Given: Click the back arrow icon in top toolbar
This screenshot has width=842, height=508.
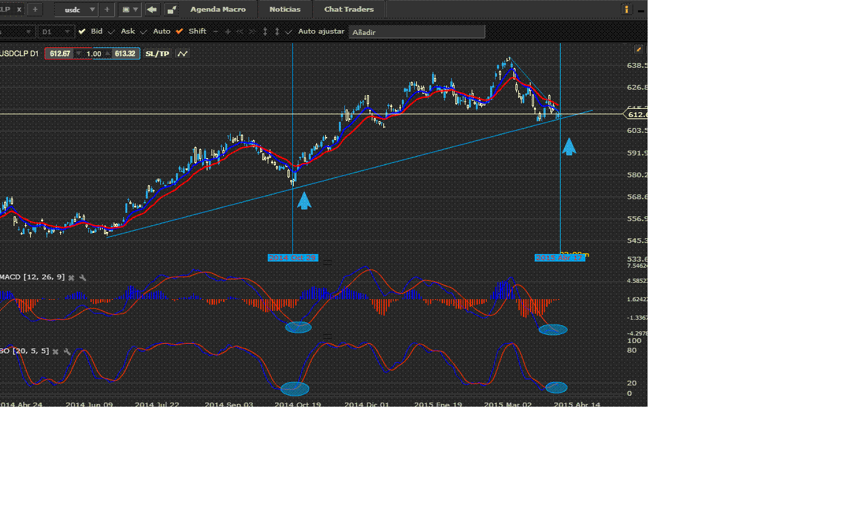Looking at the screenshot, I should pos(152,10).
